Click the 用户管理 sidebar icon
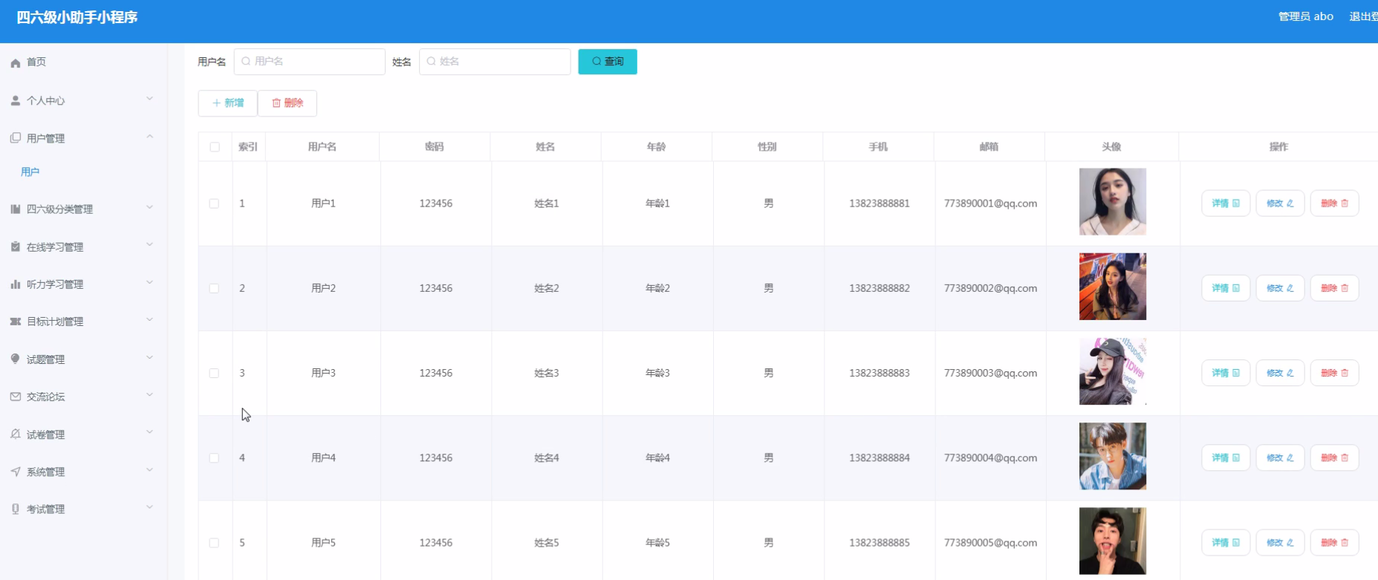 (x=16, y=138)
